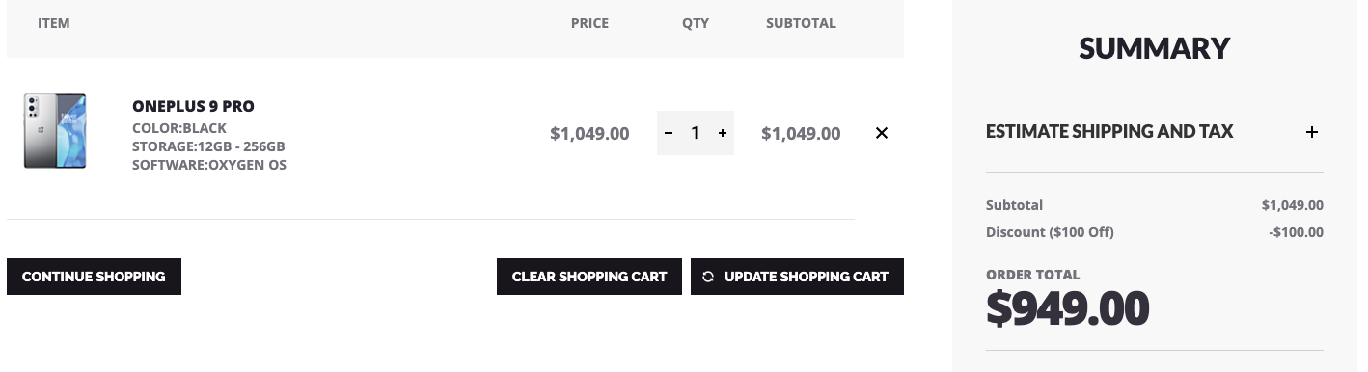Click the Summary heading
Screen dimensions: 1368x372
[x=1154, y=48]
